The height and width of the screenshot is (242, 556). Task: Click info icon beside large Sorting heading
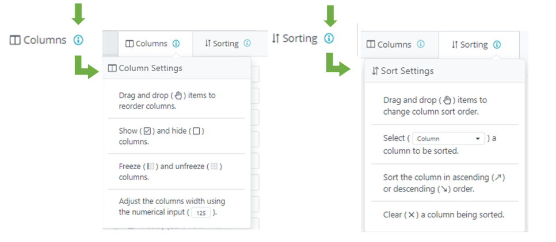pos(329,38)
